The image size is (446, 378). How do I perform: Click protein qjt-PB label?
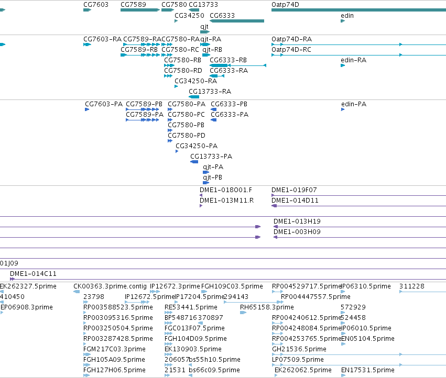(212, 177)
